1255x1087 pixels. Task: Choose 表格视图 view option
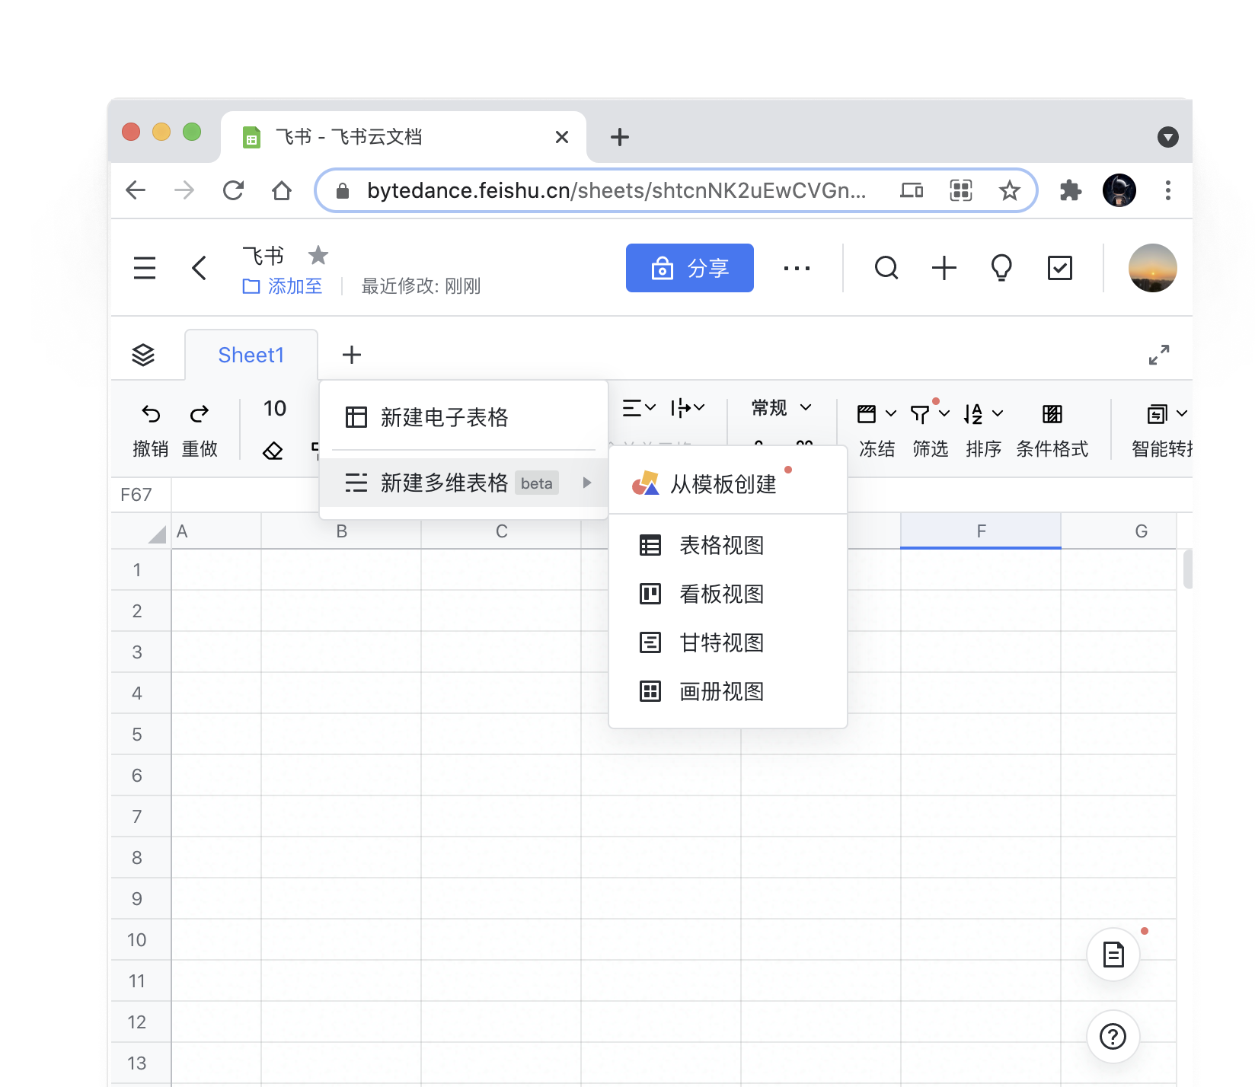pos(728,545)
